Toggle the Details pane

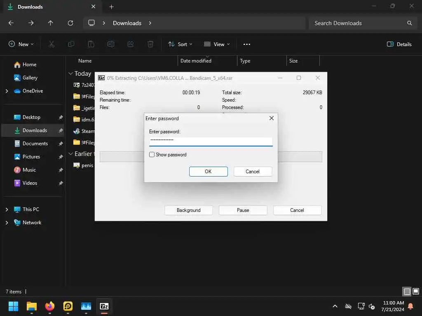click(399, 44)
